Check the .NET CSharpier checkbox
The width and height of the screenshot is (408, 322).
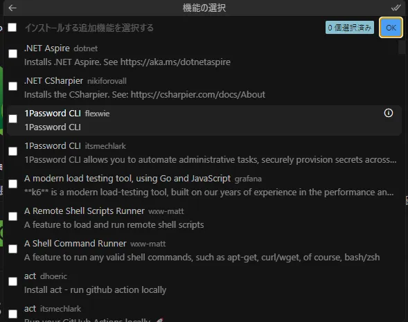tap(12, 87)
